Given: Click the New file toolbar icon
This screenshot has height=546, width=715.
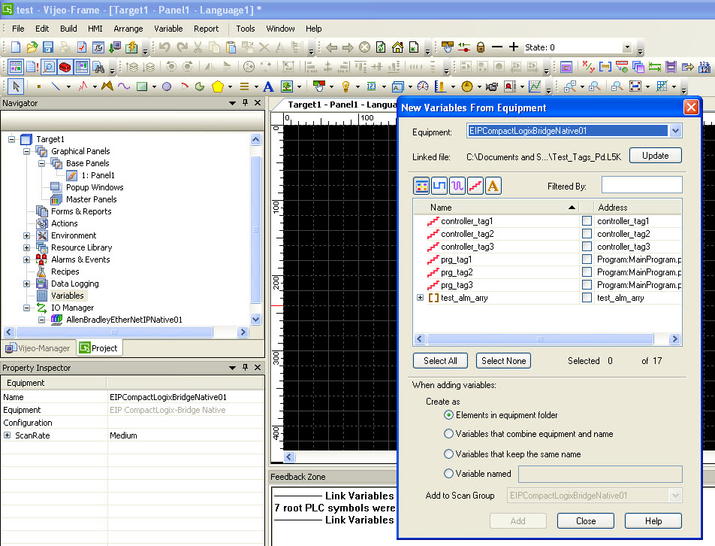Looking at the screenshot, I should pyautogui.click(x=16, y=47).
